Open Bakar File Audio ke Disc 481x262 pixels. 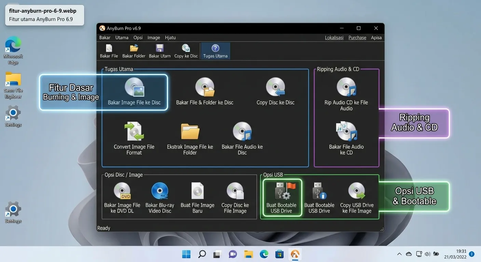coord(242,139)
